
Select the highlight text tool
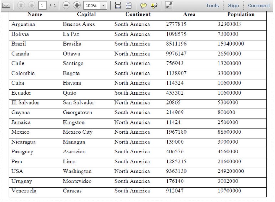coord(154,6)
